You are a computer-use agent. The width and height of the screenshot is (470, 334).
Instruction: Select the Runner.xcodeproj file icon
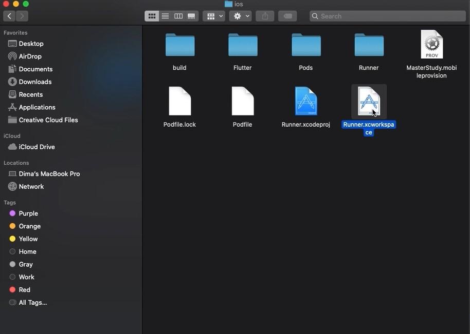(306, 101)
